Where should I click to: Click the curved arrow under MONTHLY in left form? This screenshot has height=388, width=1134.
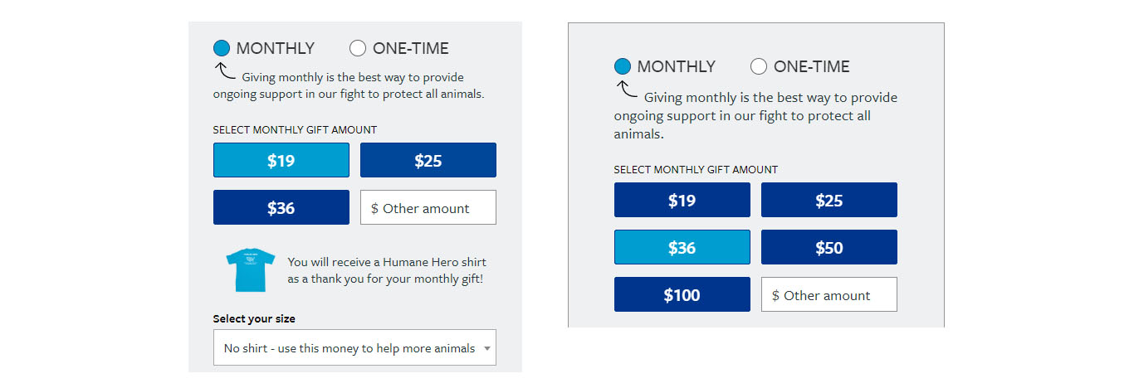(x=224, y=71)
